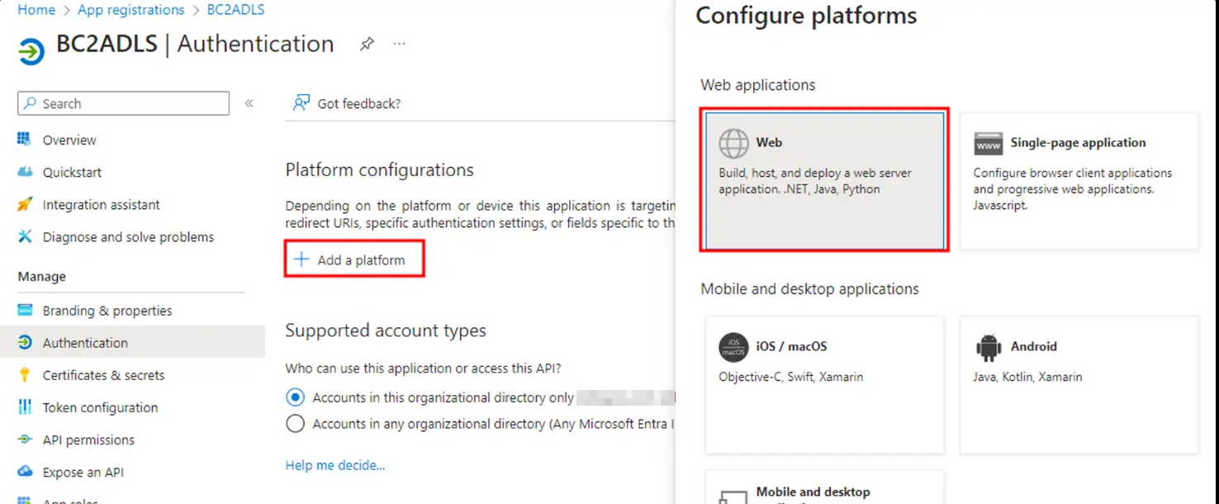Click the Got feedback? link

coord(359,103)
